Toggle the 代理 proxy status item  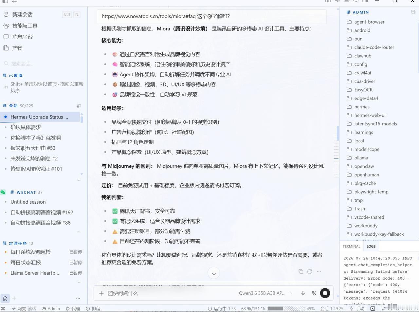click(73, 308)
